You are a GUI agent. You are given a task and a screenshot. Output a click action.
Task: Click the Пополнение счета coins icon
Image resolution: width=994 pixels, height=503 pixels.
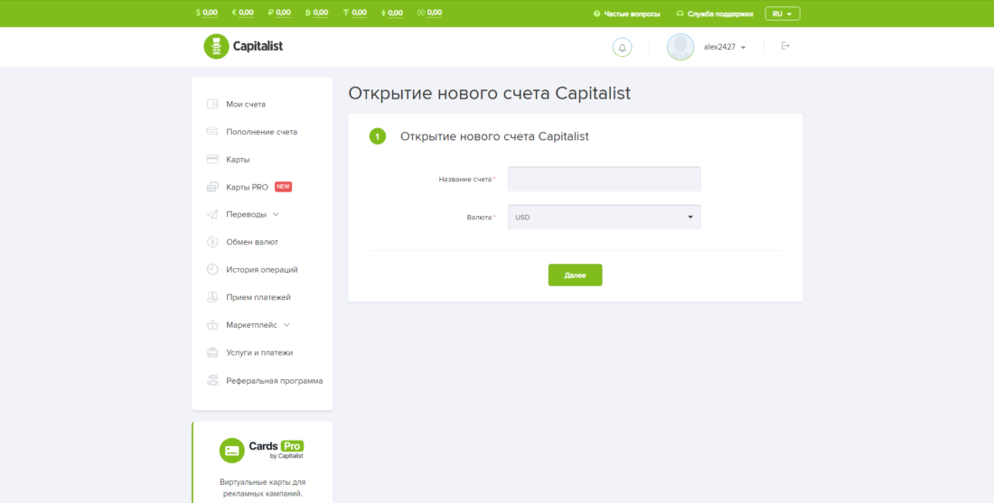[212, 132]
